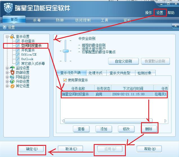Viewport: 179px width, 157px height.
Task: Click the page icon beside 空闲时段查杀
Action: pos(17,45)
